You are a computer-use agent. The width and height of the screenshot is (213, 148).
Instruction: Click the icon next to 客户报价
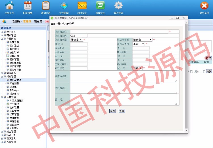coord(8,49)
